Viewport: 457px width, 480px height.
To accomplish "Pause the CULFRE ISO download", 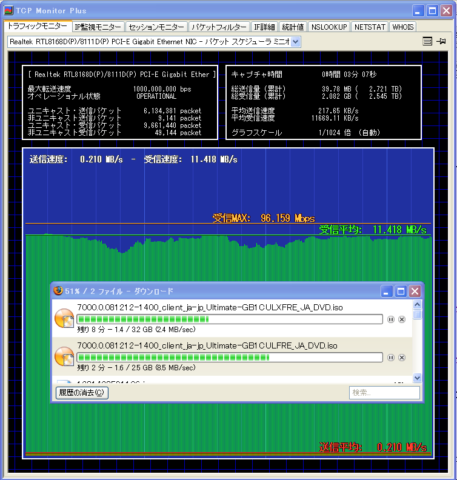I will tap(391, 358).
